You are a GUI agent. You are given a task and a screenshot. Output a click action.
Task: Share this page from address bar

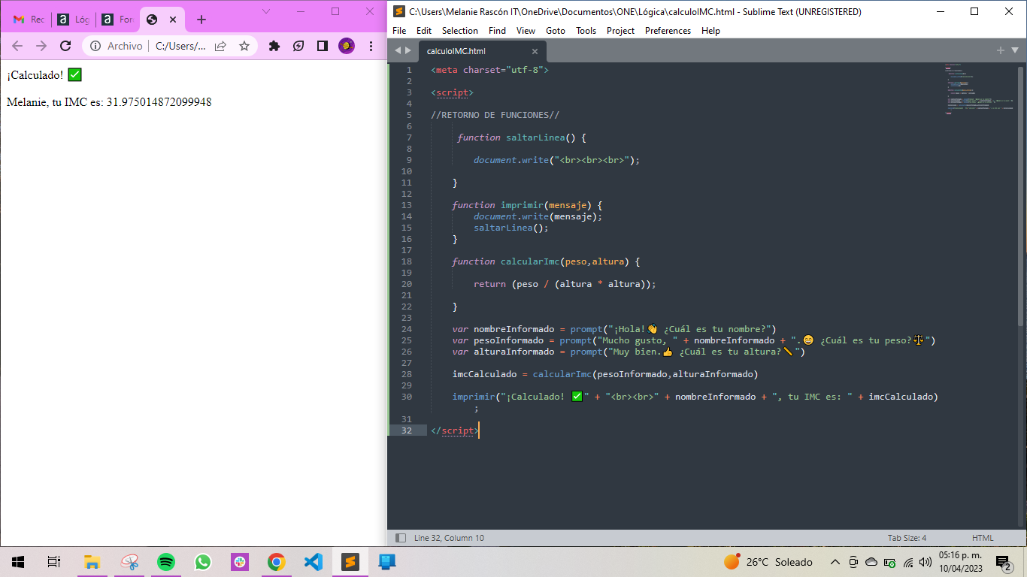tap(220, 46)
